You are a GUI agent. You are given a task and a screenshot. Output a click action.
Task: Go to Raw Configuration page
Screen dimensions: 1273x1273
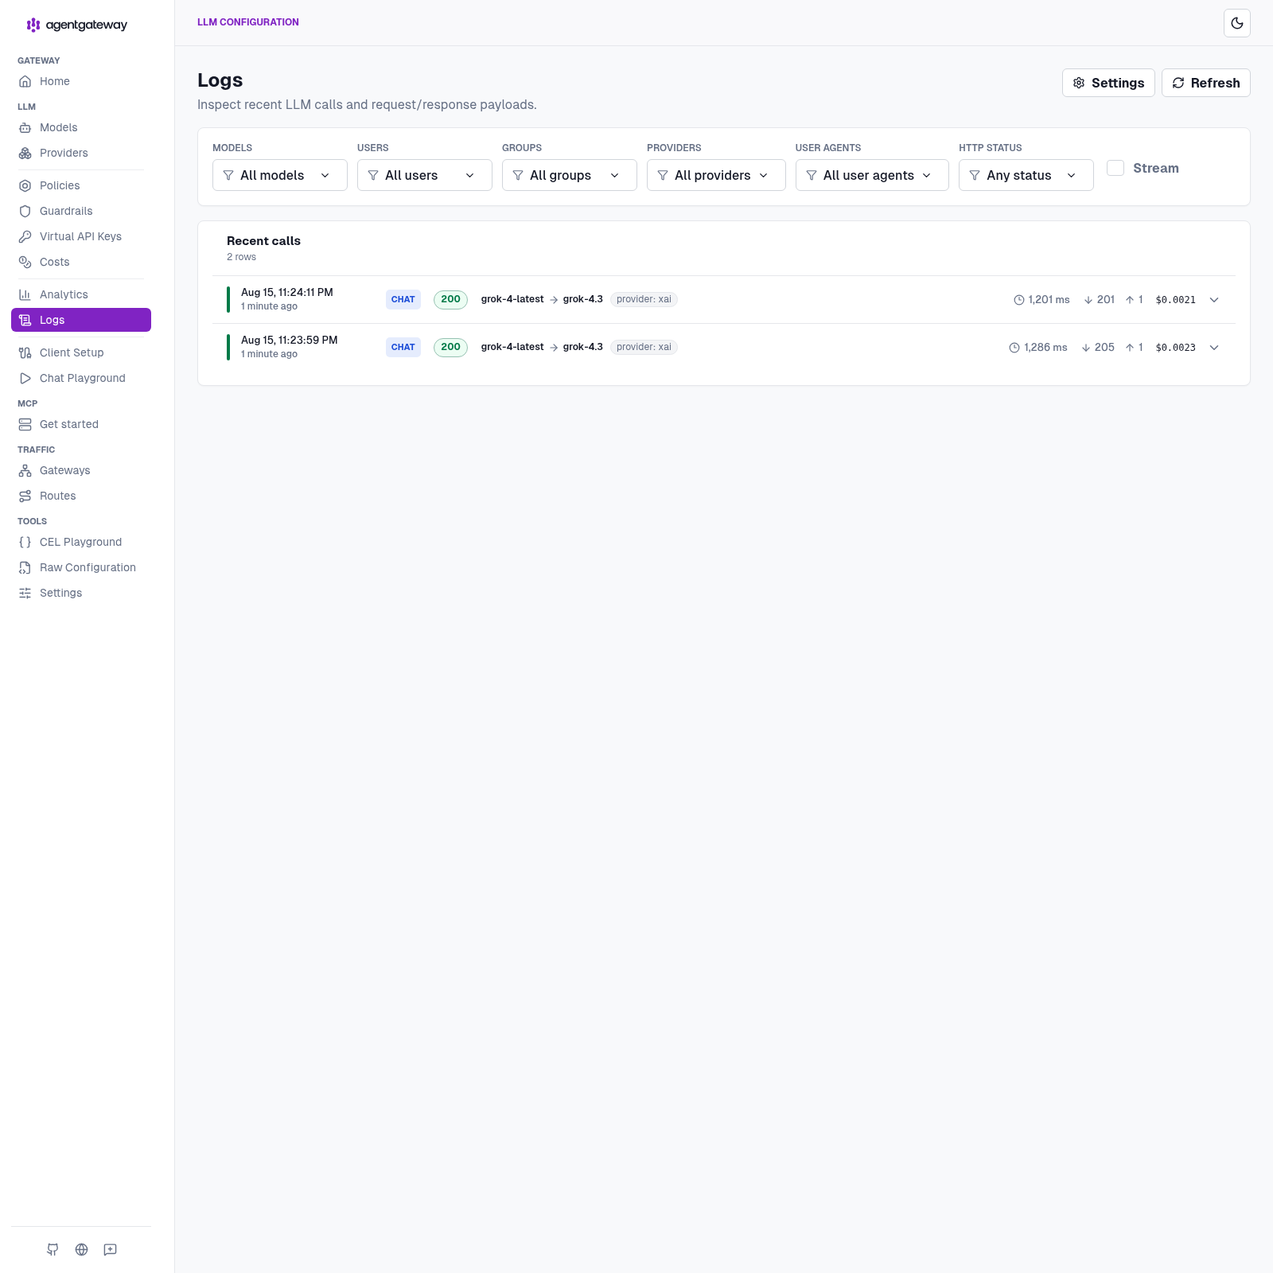tap(81, 567)
